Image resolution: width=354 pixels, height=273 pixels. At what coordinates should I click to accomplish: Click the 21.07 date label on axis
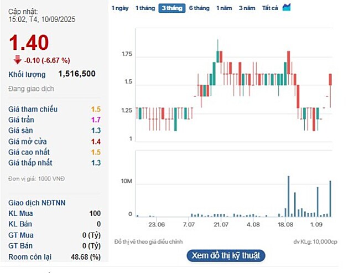(221, 224)
